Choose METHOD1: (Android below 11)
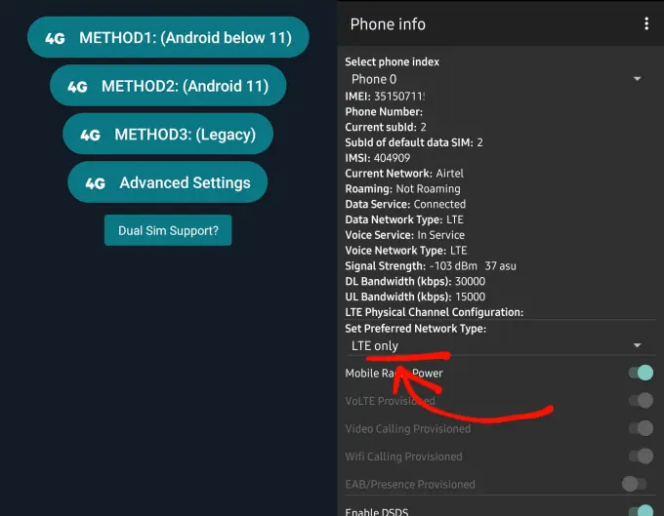 [x=168, y=37]
